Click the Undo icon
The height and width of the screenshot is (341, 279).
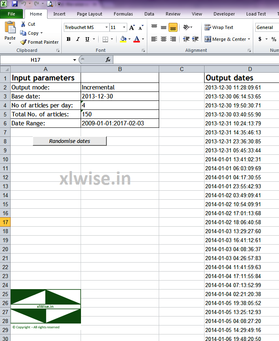[x=23, y=4]
